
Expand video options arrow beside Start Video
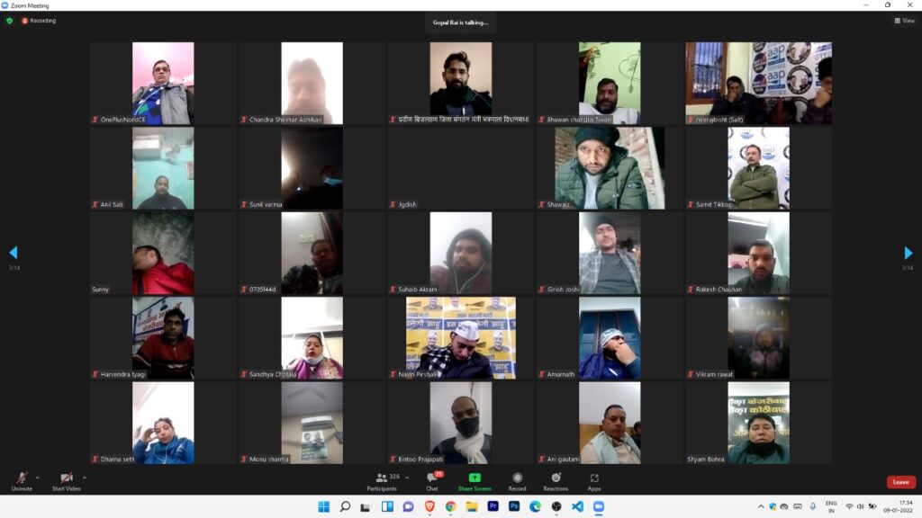coord(85,478)
